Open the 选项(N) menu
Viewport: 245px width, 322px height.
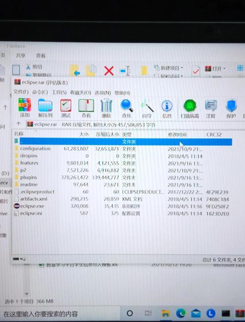click(102, 93)
